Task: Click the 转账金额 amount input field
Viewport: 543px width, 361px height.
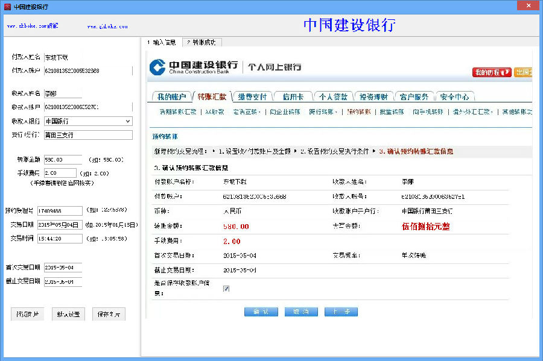Action: coord(64,161)
